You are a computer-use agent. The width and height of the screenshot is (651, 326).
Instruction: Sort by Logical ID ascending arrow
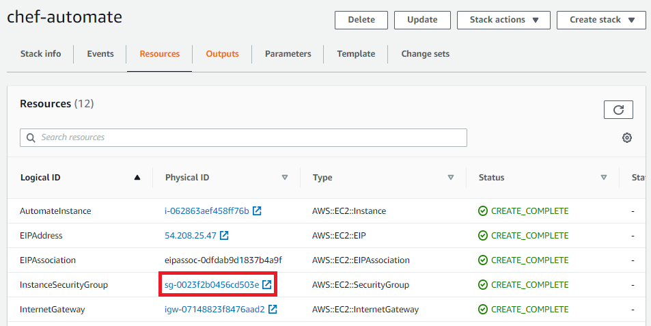pyautogui.click(x=137, y=178)
